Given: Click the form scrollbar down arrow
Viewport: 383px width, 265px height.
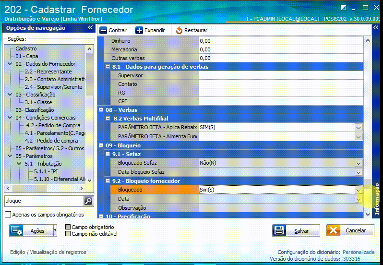Looking at the screenshot, I should point(368,215).
